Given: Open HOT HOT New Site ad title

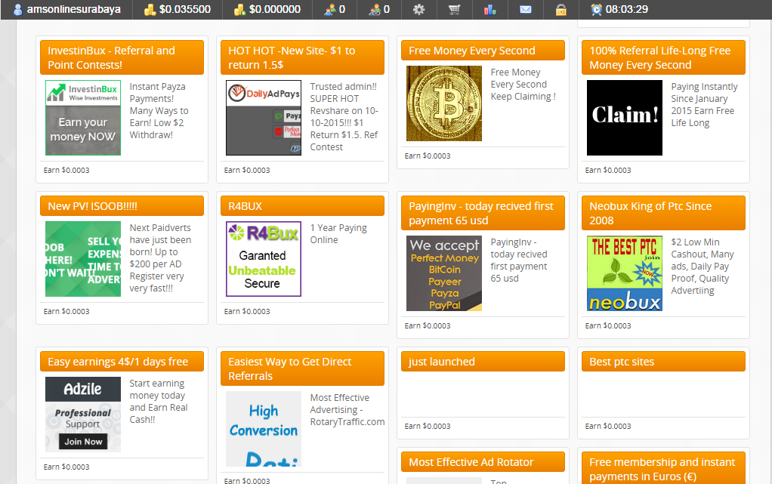Looking at the screenshot, I should pyautogui.click(x=302, y=57).
